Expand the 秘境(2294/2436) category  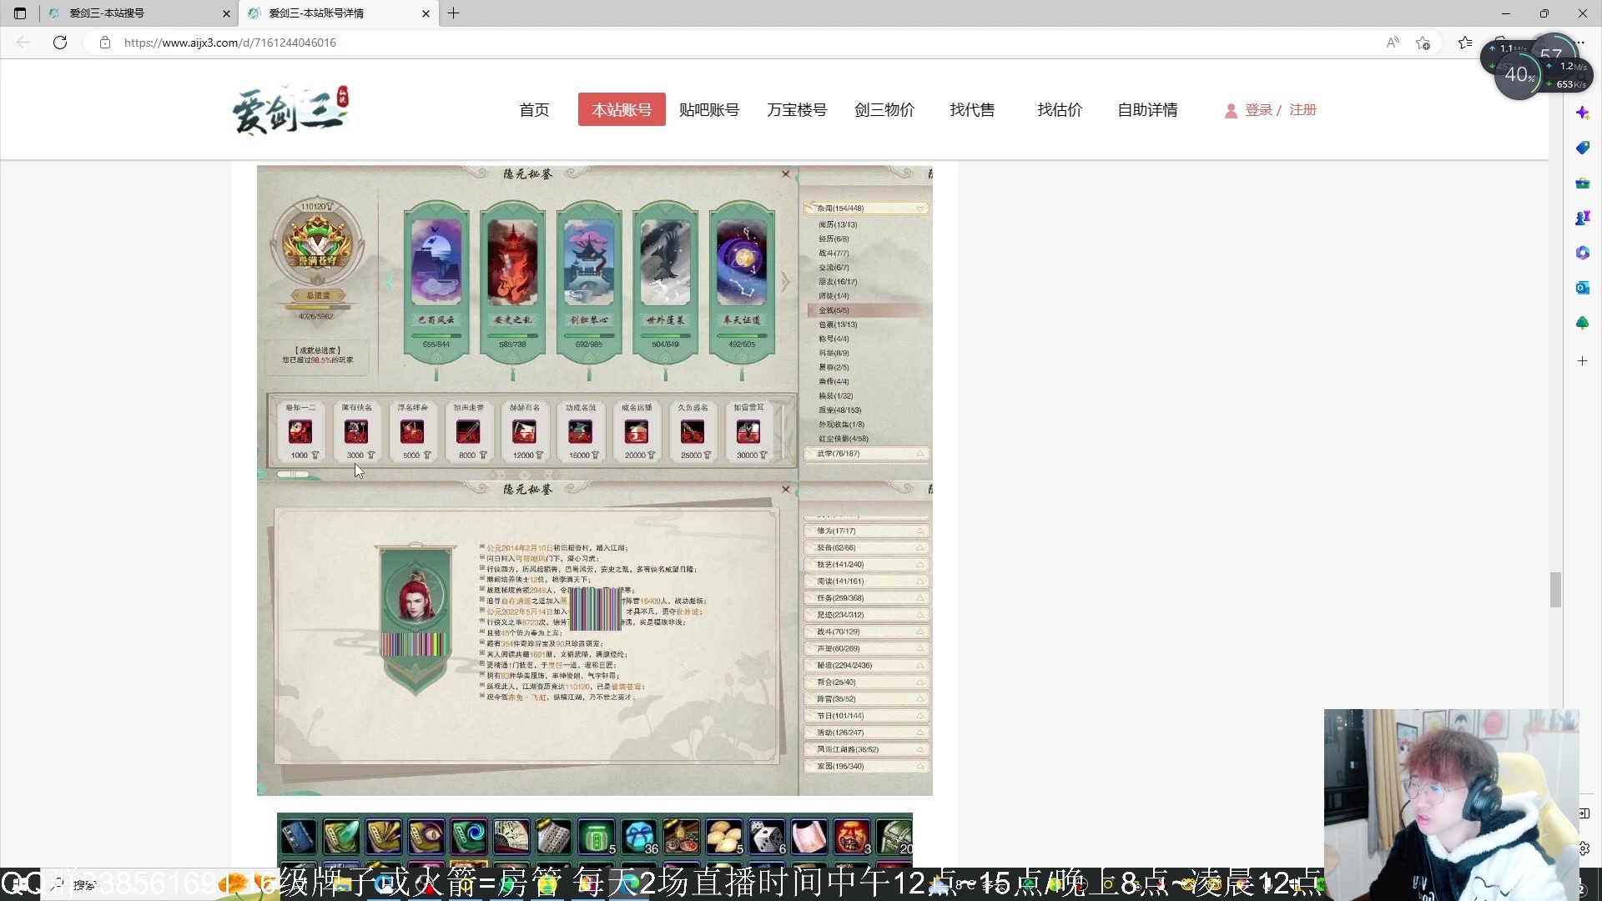[x=866, y=666]
